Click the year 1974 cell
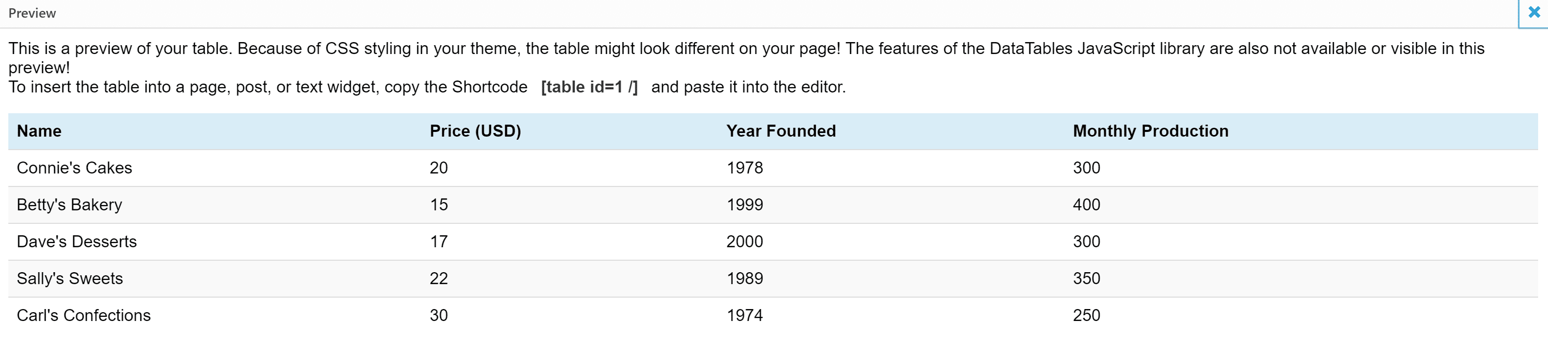This screenshot has height=348, width=1548. point(745,316)
